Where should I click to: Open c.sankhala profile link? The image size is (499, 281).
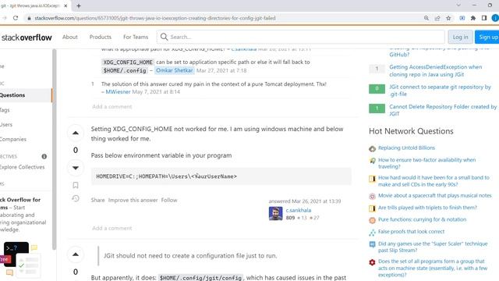point(299,210)
